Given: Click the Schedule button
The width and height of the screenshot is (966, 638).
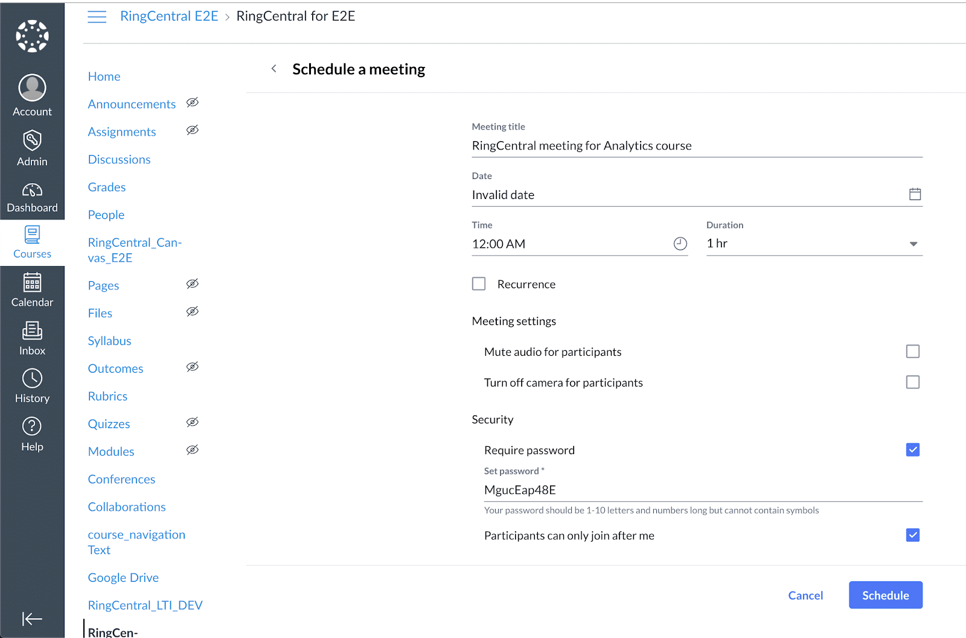Looking at the screenshot, I should (885, 595).
